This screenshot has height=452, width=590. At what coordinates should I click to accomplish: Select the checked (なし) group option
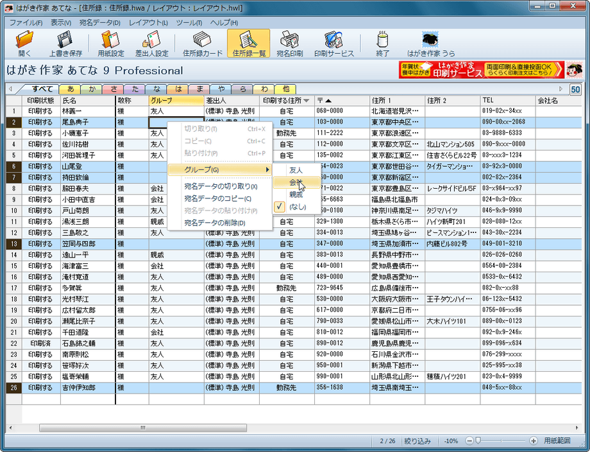296,207
